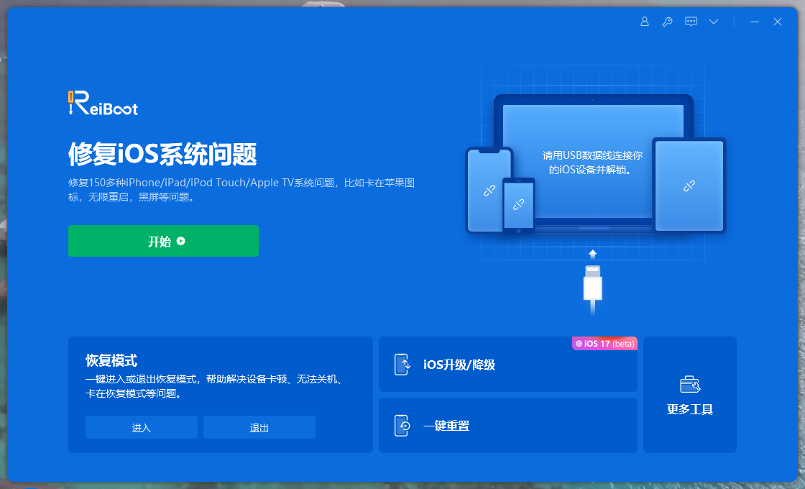The height and width of the screenshot is (489, 805).
Task: Click the tablet device illustration
Action: pyautogui.click(x=689, y=186)
